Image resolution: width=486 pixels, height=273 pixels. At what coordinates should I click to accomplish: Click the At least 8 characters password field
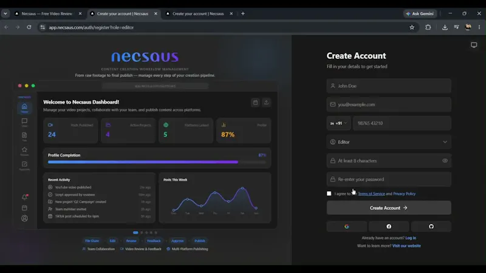pyautogui.click(x=389, y=161)
